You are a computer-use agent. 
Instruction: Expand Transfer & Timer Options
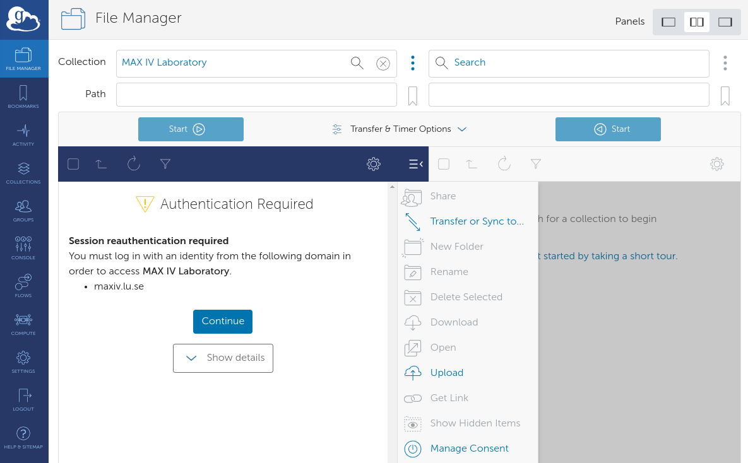[x=400, y=129]
